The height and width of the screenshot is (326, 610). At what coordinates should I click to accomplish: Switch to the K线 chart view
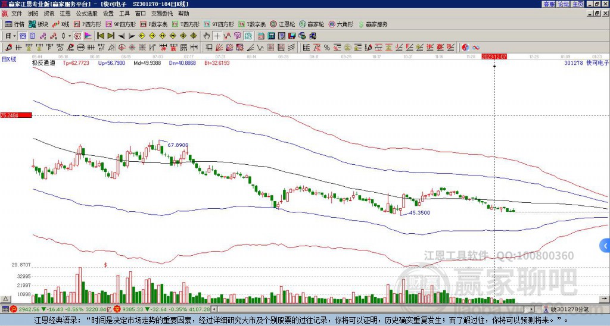click(61, 24)
